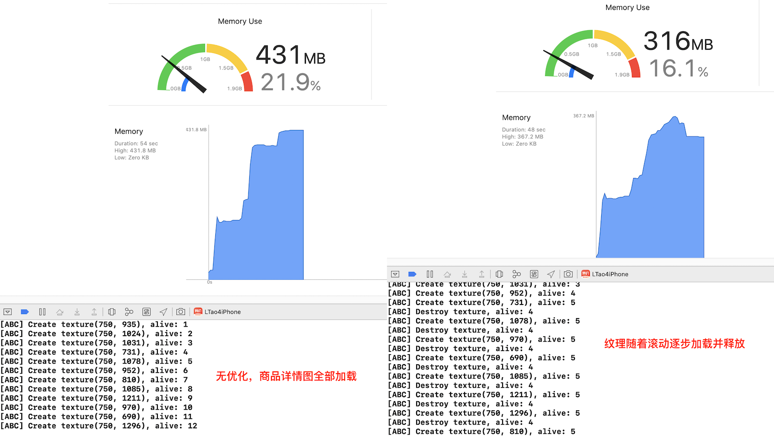Click Step Into in the 431 MB panel toolbar
The height and width of the screenshot is (436, 774).
coord(77,312)
